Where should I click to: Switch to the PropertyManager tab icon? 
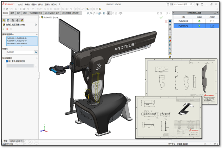pos(8,20)
